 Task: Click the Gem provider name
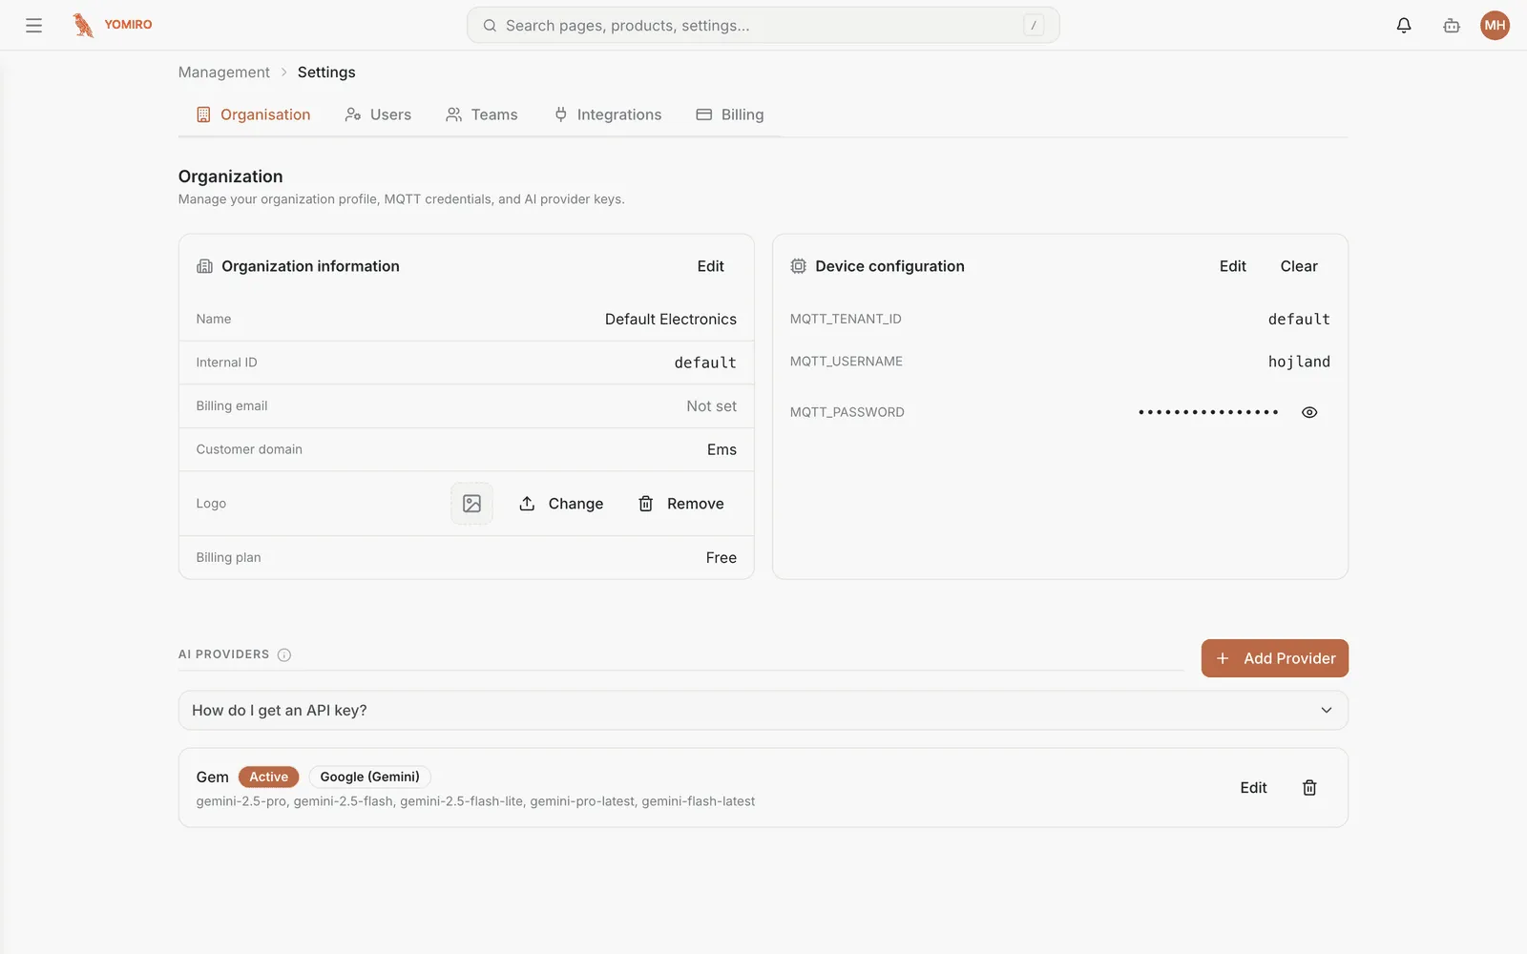pyautogui.click(x=212, y=778)
